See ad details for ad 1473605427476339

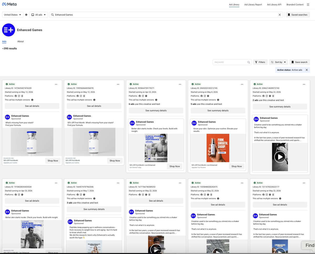(x=32, y=106)
